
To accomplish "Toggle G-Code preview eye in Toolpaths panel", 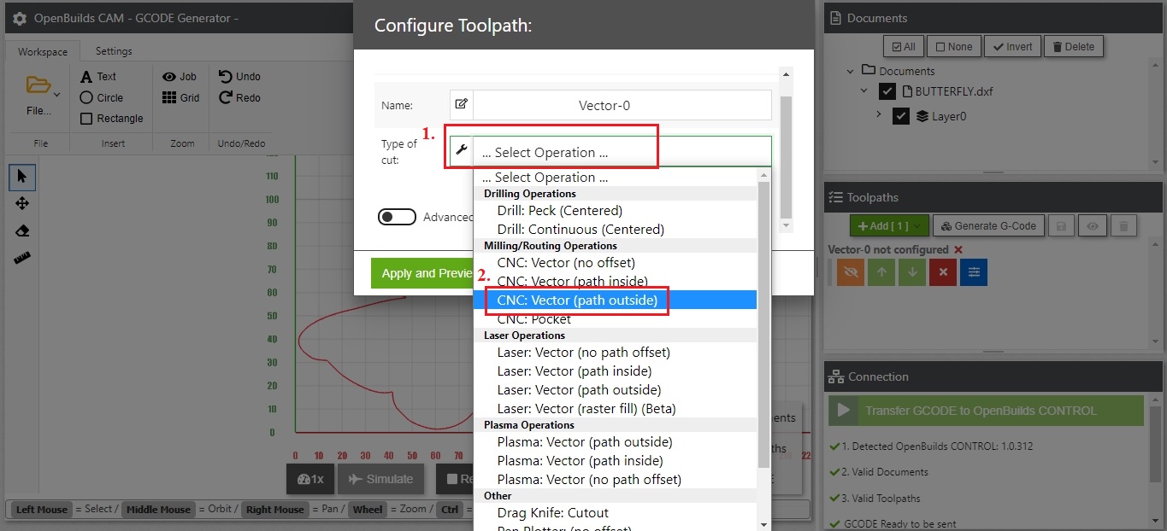I will click(x=1093, y=226).
